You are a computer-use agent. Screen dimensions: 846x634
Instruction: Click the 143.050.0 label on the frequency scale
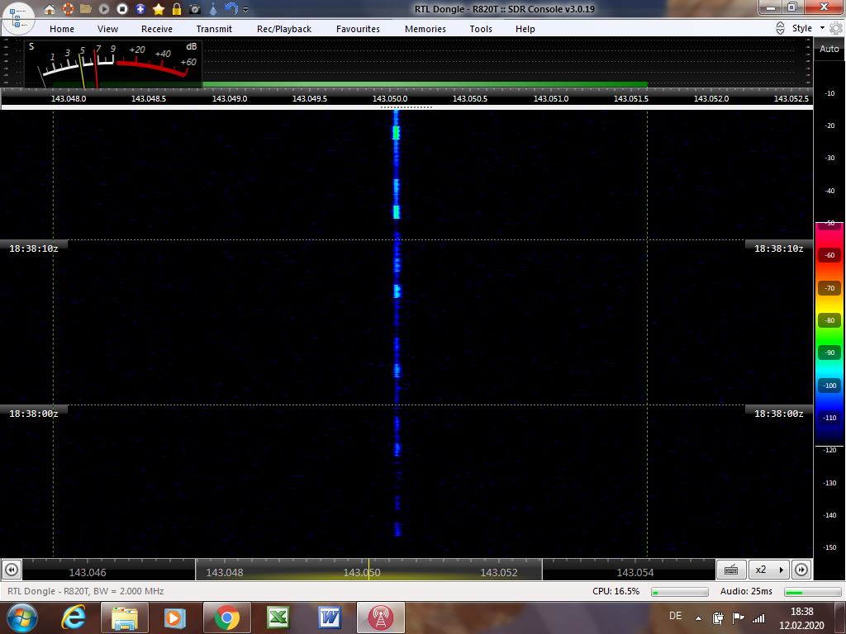point(390,99)
